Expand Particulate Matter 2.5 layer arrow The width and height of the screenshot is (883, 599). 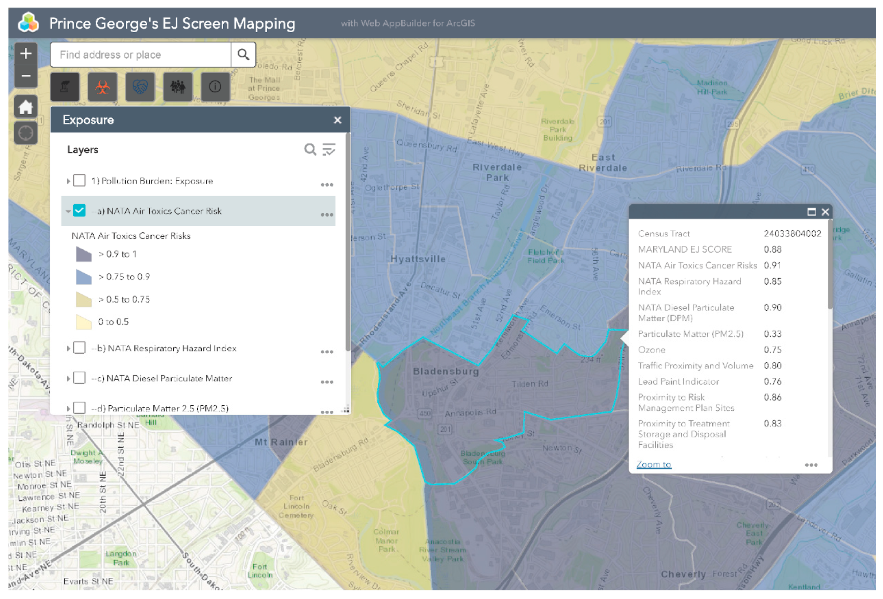point(69,408)
